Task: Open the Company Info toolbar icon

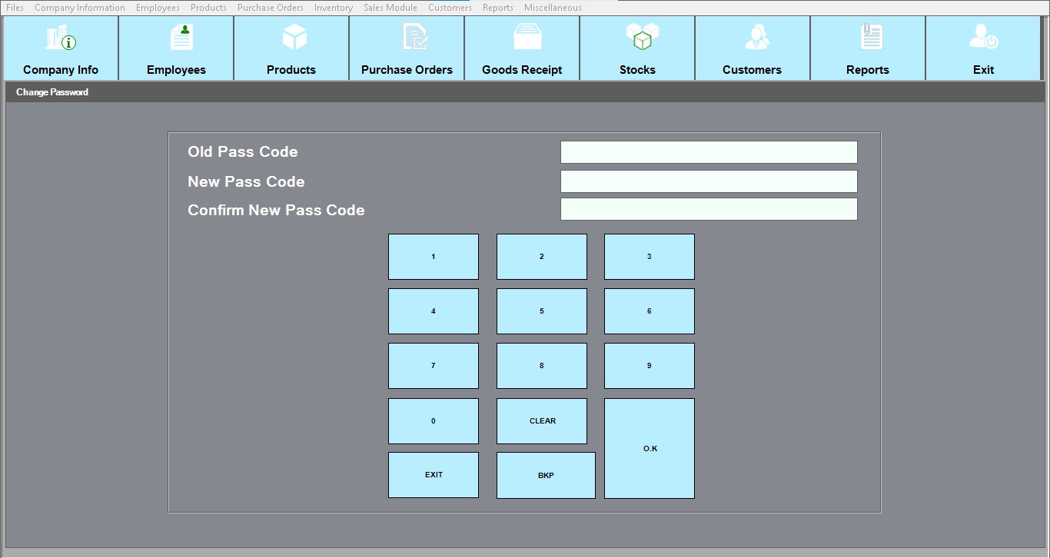Action: pos(61,38)
